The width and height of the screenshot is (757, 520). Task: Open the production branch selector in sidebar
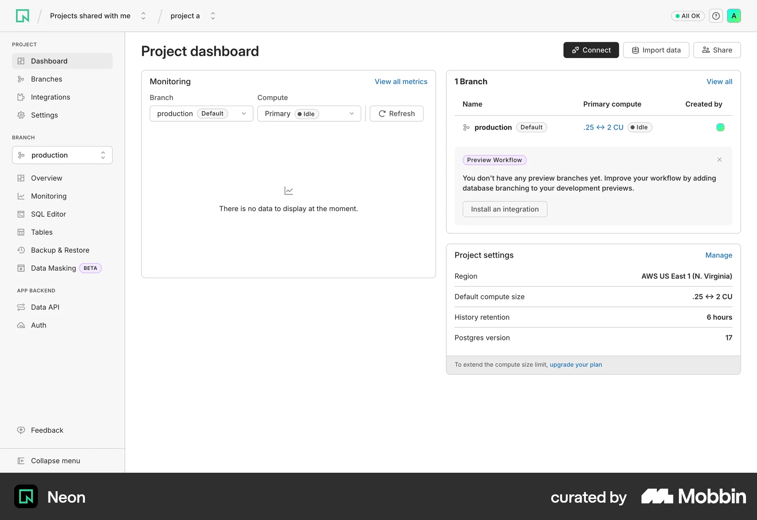pyautogui.click(x=62, y=155)
